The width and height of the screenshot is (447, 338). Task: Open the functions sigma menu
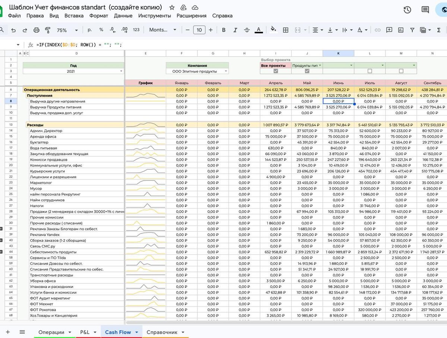click(x=440, y=30)
